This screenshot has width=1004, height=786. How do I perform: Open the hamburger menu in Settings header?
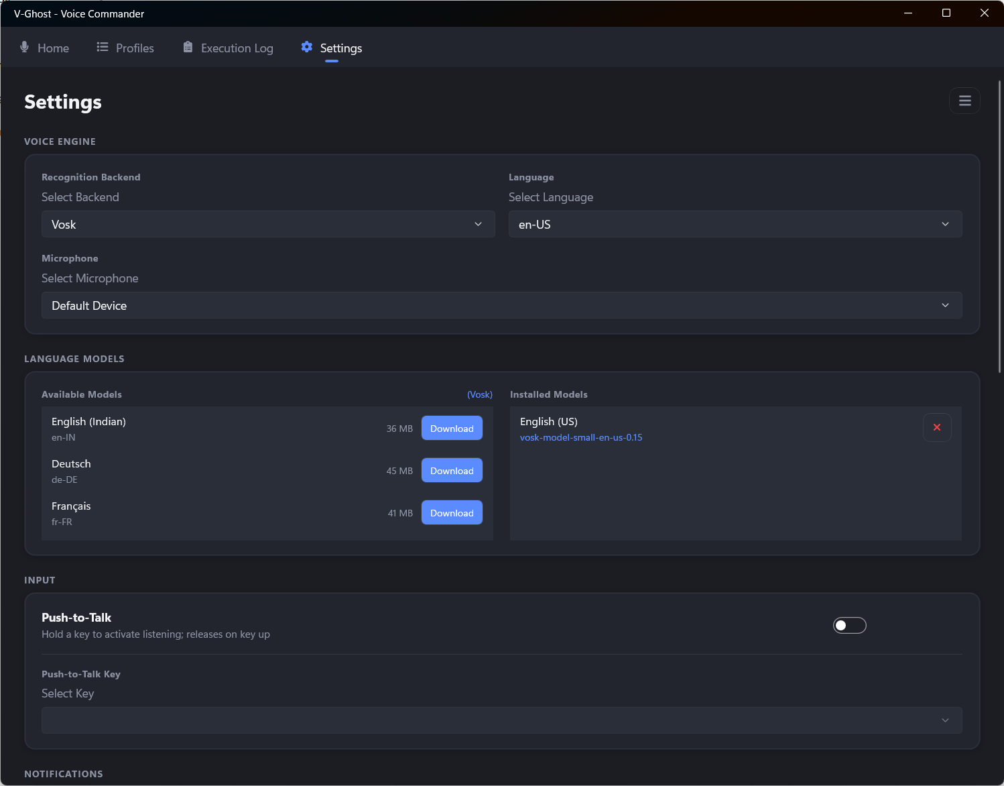(964, 101)
